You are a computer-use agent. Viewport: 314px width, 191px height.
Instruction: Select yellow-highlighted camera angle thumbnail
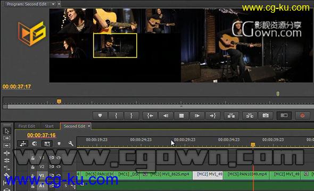click(x=115, y=46)
